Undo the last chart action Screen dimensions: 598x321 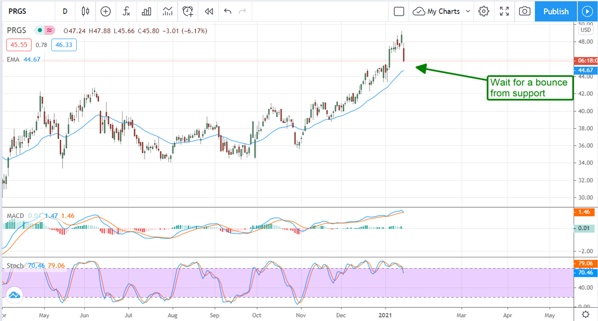[x=228, y=11]
